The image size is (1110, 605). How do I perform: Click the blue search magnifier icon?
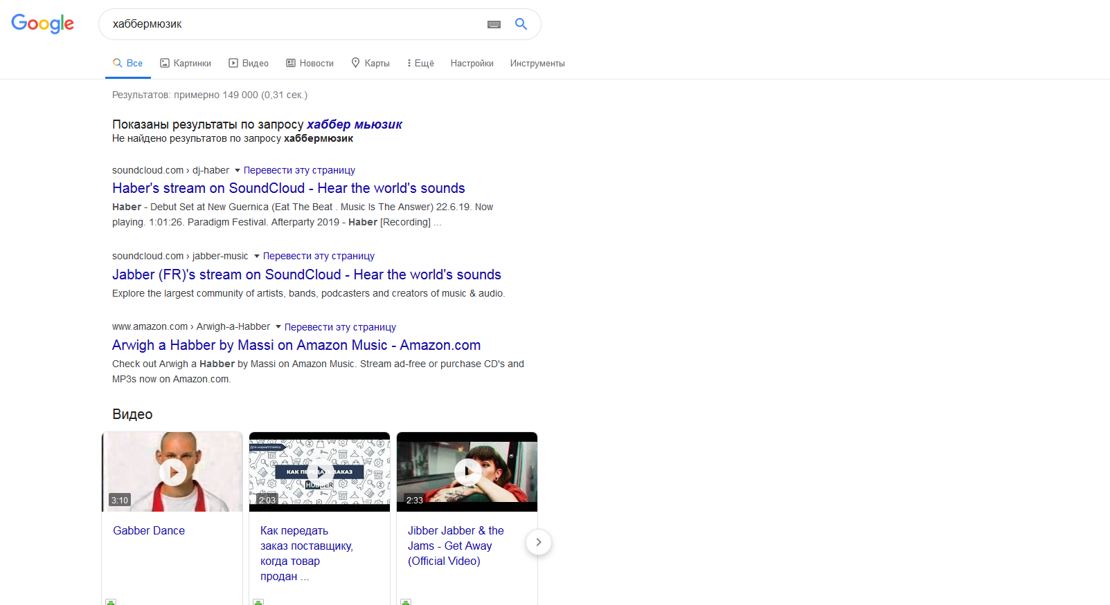[x=521, y=24]
